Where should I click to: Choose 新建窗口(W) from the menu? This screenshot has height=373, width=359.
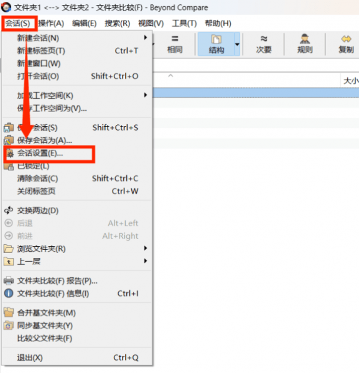tap(77, 63)
